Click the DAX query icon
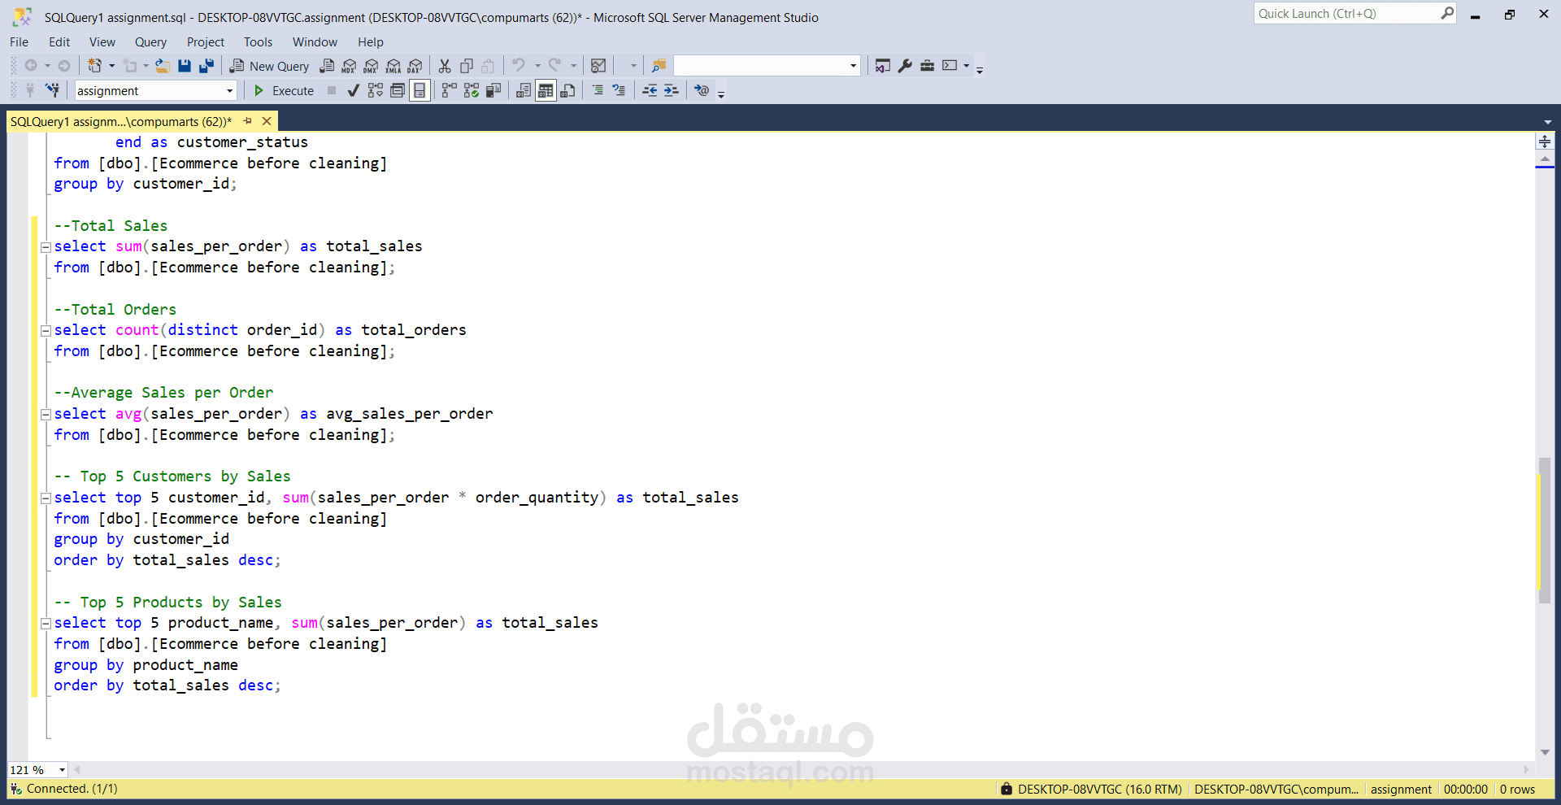Image resolution: width=1561 pixels, height=805 pixels. click(415, 66)
